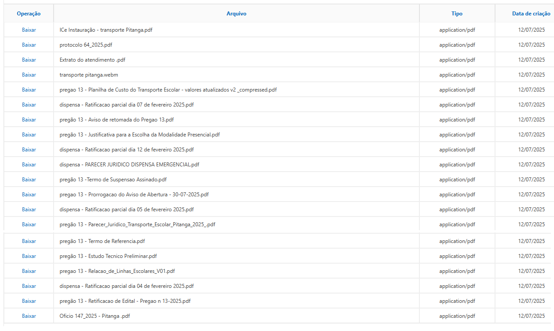Image resolution: width=554 pixels, height=331 pixels.
Task: Sort by the Tipo column header
Action: point(457,14)
